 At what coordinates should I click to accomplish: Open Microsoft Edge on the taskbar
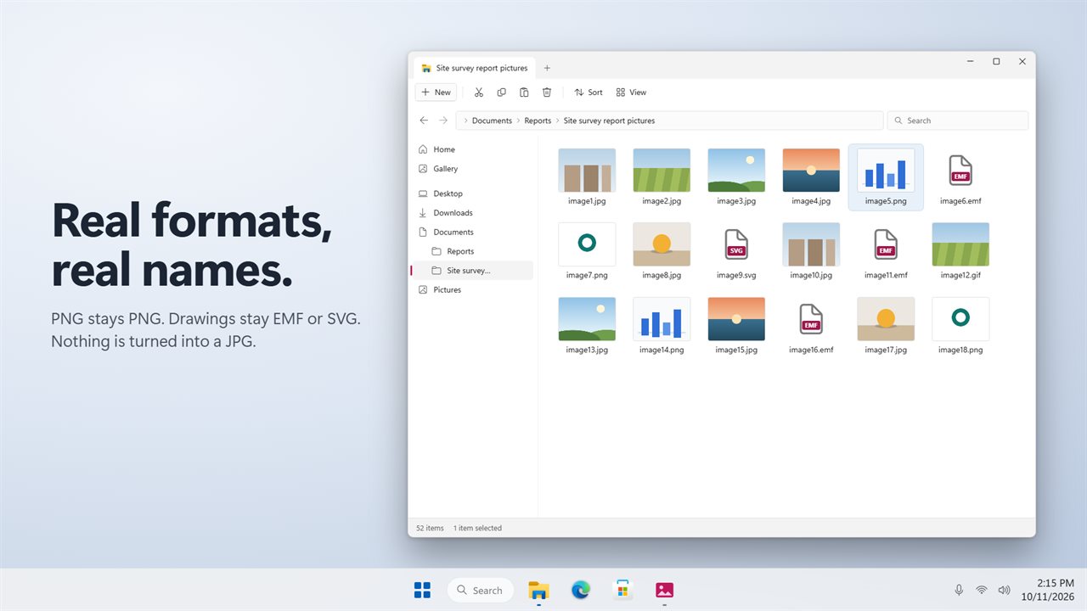click(x=581, y=590)
